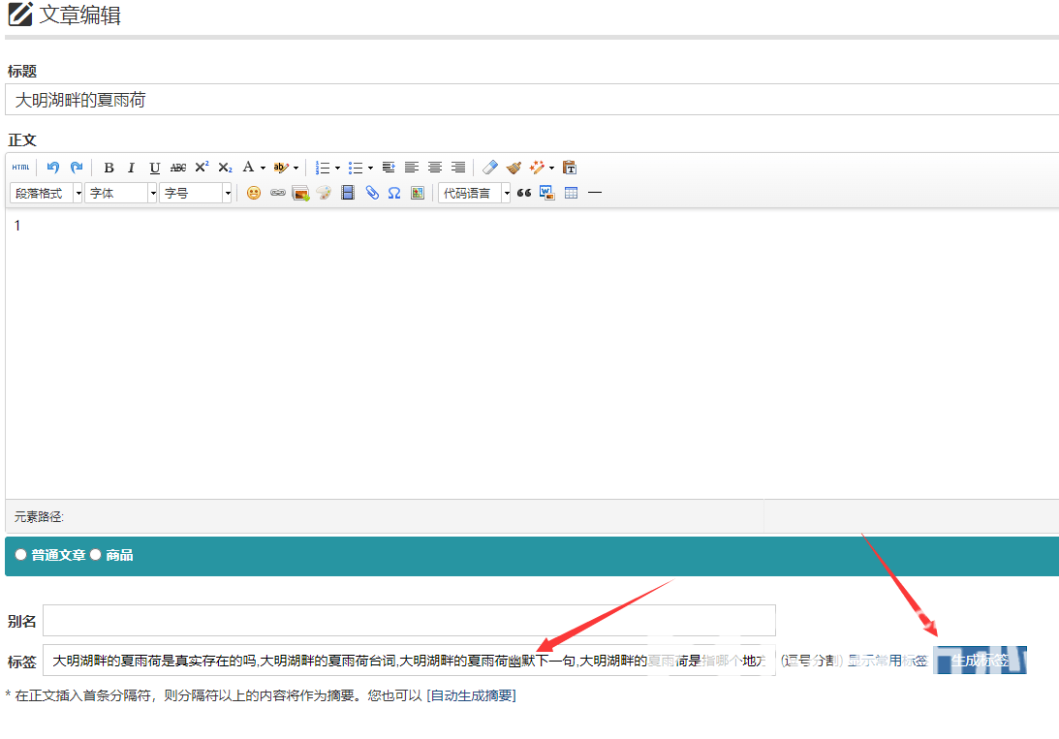Viewport: 1059px width, 739px height.
Task: Center align the text
Action: 435,168
